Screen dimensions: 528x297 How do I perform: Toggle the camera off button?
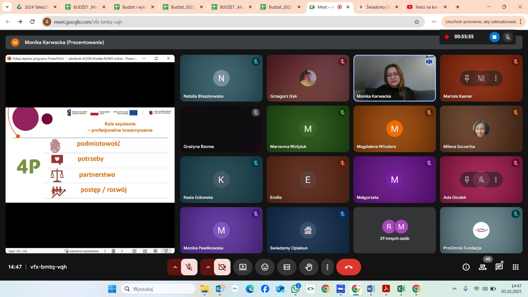(222, 267)
